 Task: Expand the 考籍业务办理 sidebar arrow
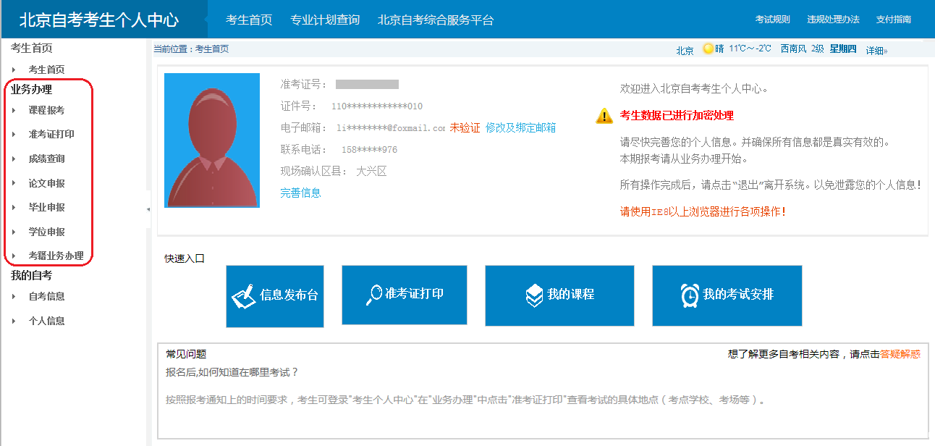coord(14,256)
